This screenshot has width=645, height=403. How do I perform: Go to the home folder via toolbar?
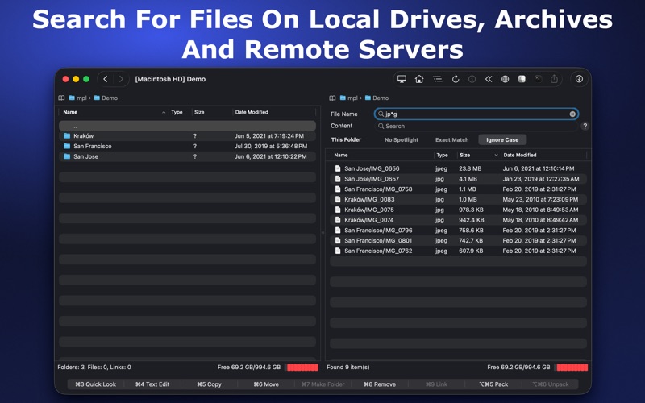[x=419, y=79]
